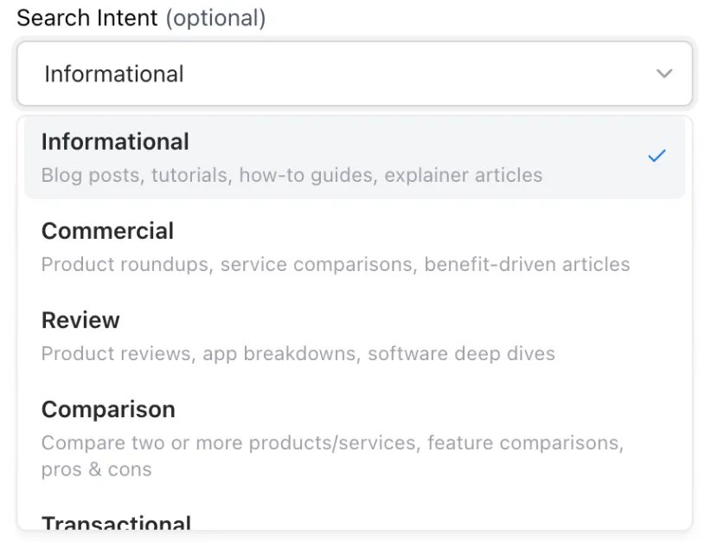Open the Search Intent combo box
711x542 pixels.
[355, 74]
